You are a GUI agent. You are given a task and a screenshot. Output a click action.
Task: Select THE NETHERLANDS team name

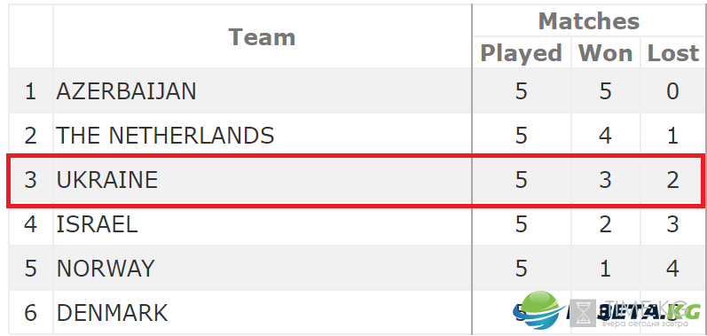tap(165, 136)
